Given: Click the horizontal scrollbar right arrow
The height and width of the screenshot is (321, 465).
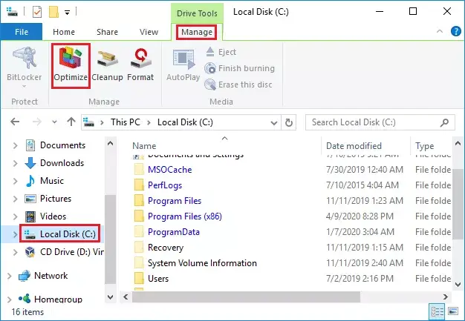Looking at the screenshot, I should pos(446,297).
